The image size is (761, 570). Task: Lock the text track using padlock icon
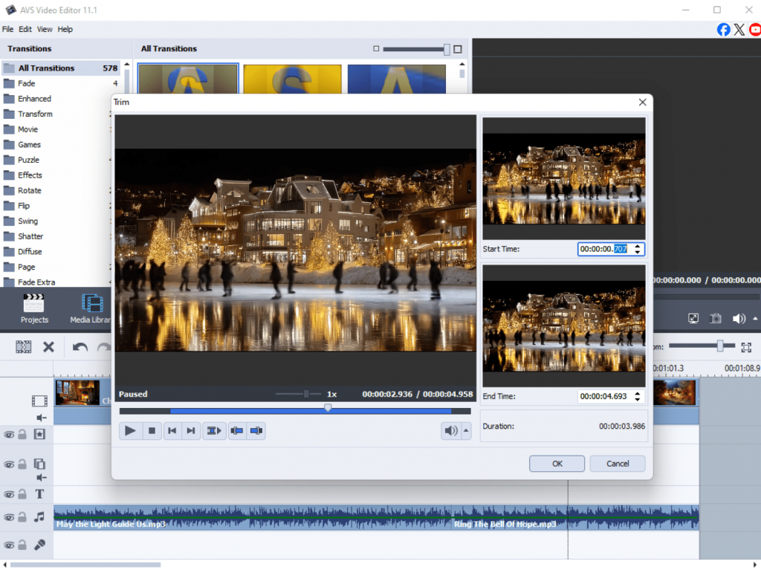22,494
